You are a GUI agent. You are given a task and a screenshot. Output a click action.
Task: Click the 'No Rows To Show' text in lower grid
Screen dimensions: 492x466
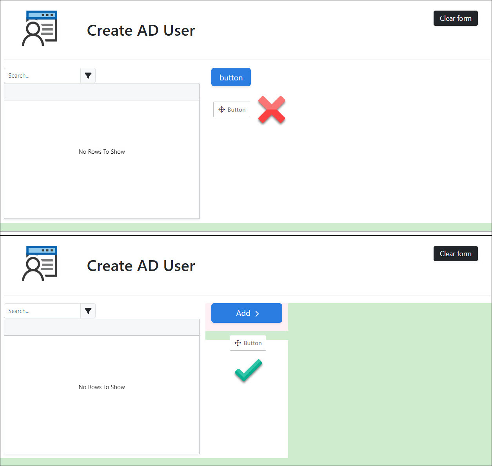tap(102, 387)
